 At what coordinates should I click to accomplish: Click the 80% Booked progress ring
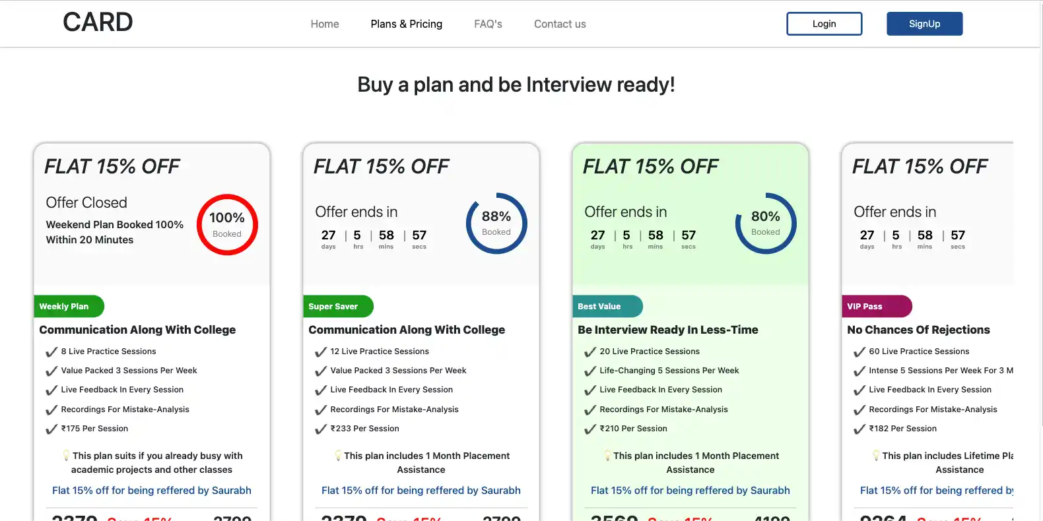[x=766, y=223]
